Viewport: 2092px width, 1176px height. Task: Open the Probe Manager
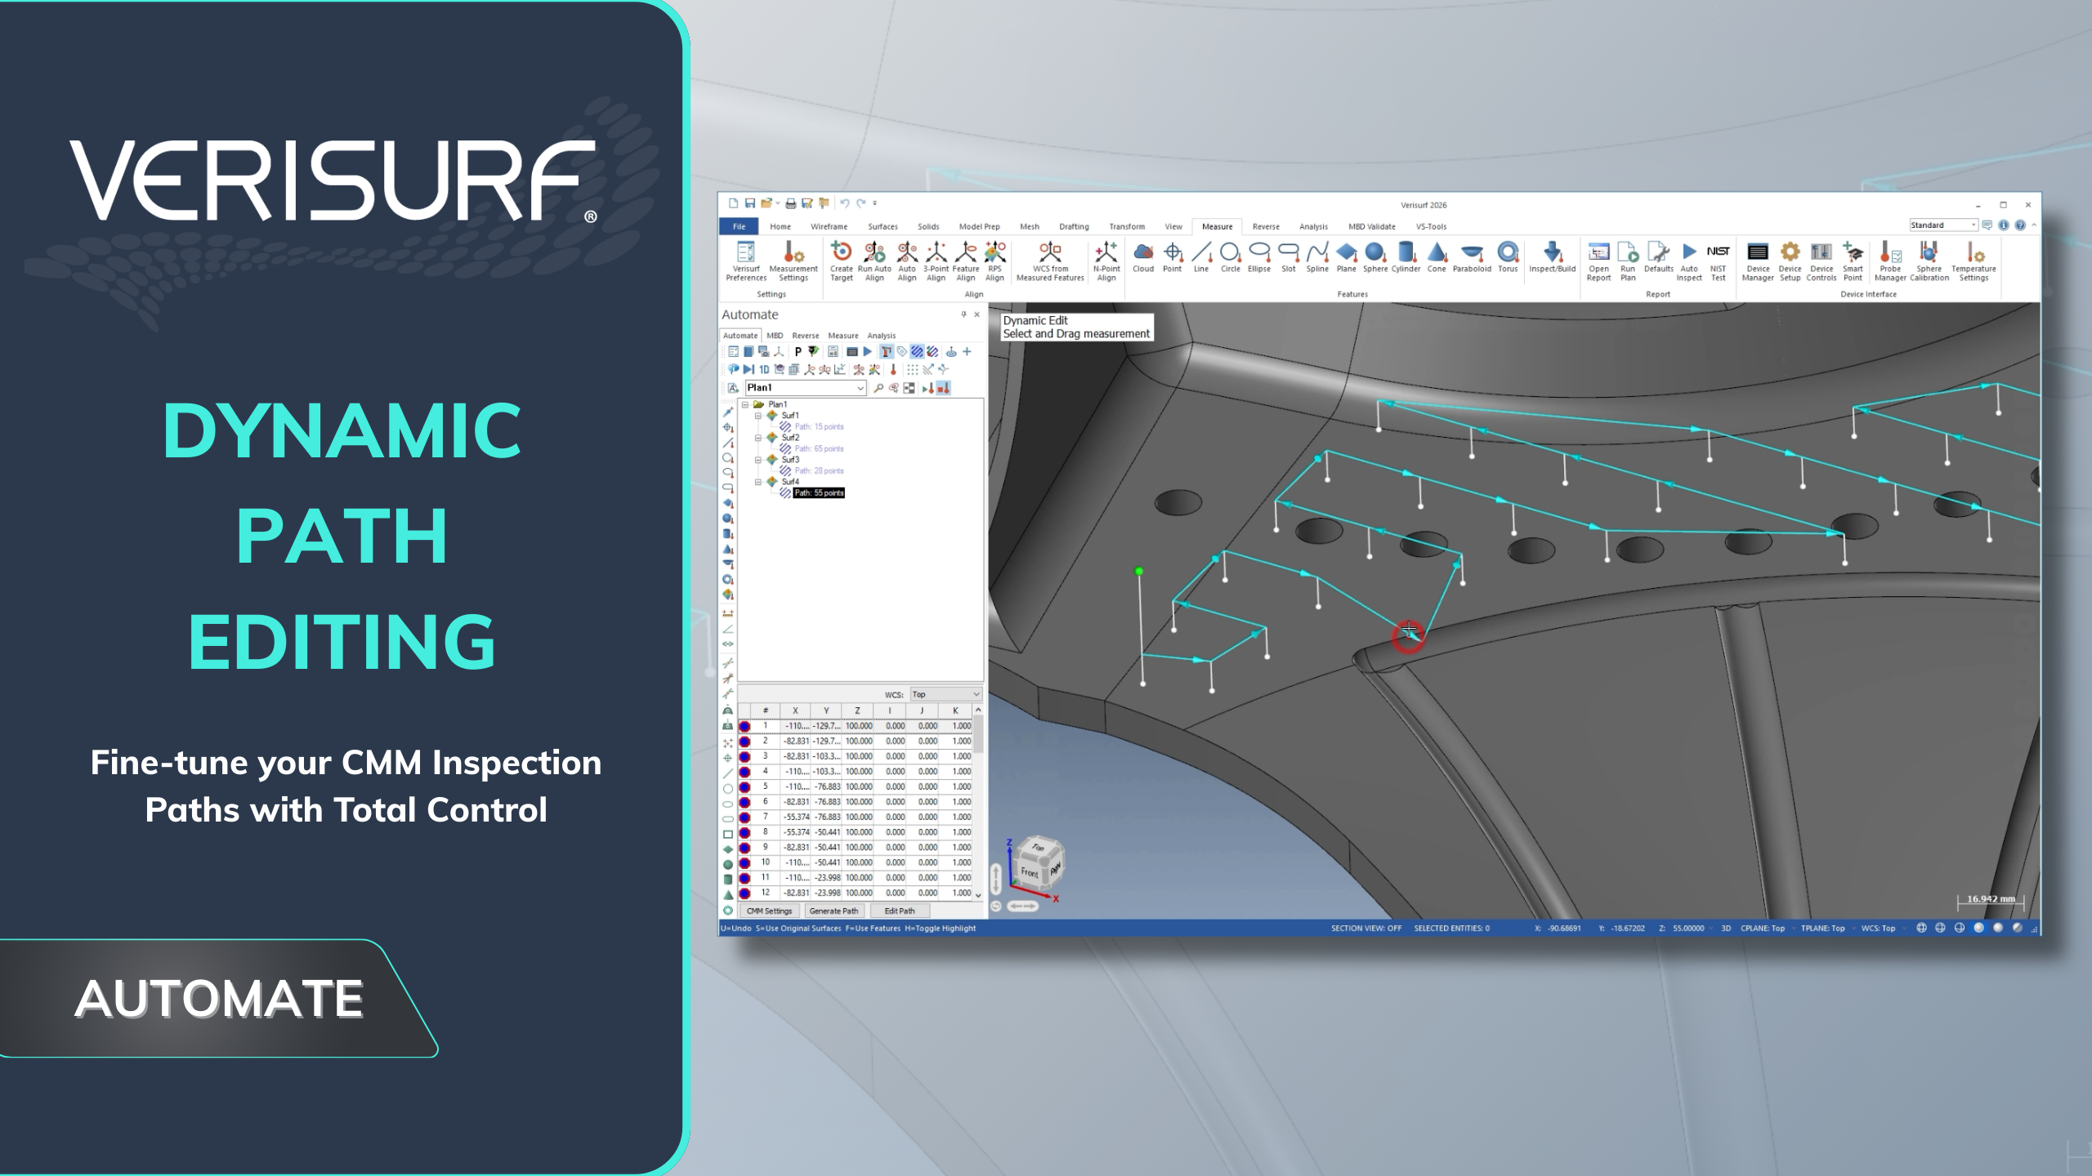pos(1890,261)
